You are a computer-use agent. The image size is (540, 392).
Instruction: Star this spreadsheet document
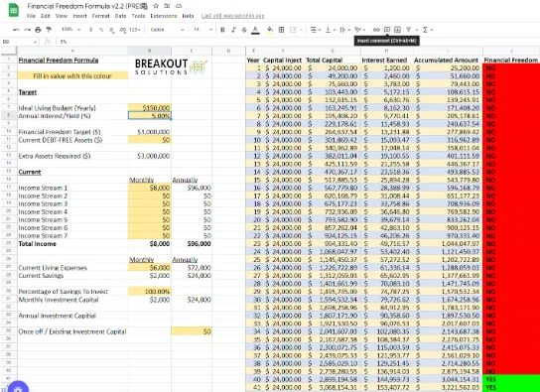click(156, 6)
